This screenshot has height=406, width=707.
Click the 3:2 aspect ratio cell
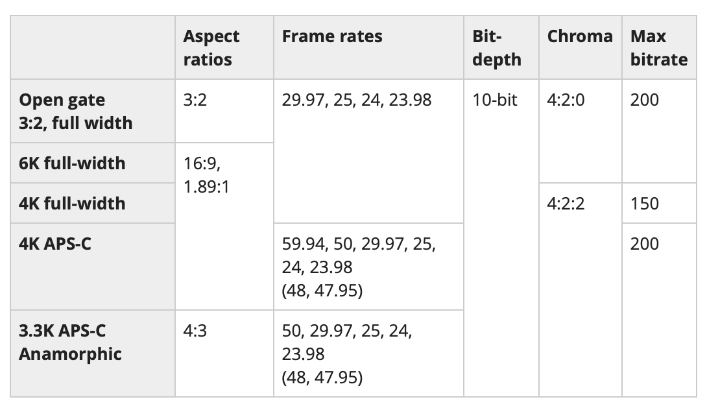195,101
